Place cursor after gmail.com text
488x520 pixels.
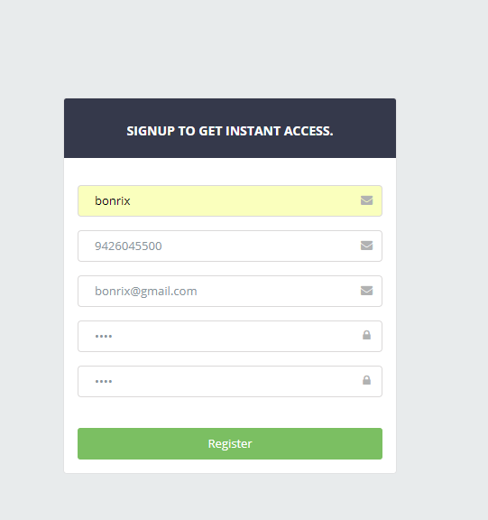coord(198,292)
